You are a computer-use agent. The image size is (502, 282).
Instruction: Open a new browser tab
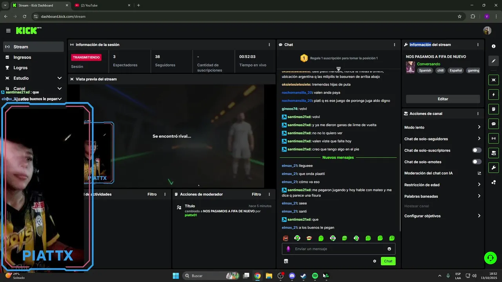(138, 5)
